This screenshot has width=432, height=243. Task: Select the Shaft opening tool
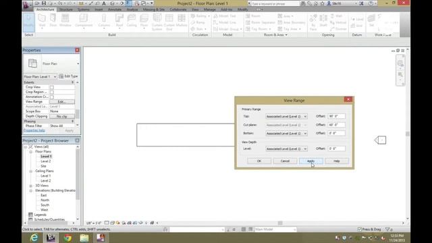click(x=323, y=21)
